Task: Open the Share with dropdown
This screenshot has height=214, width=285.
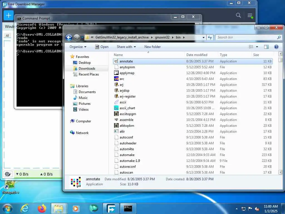Action: pos(126,47)
